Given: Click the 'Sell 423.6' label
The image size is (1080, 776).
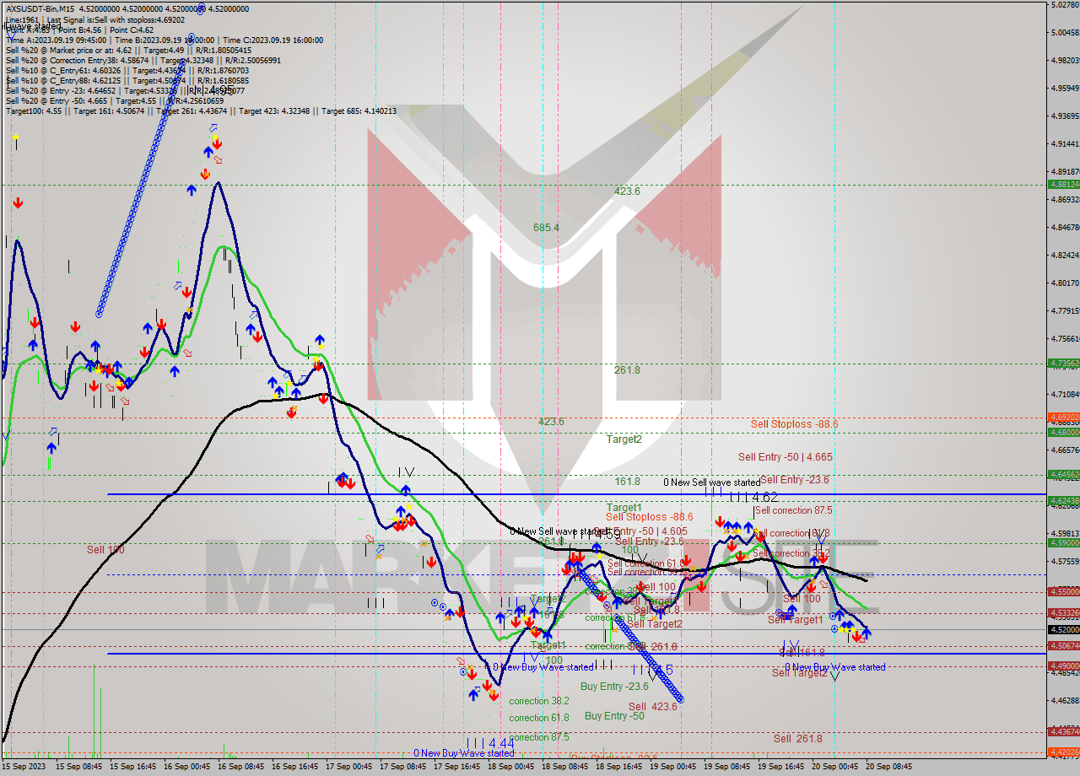Looking at the screenshot, I should click(x=652, y=707).
